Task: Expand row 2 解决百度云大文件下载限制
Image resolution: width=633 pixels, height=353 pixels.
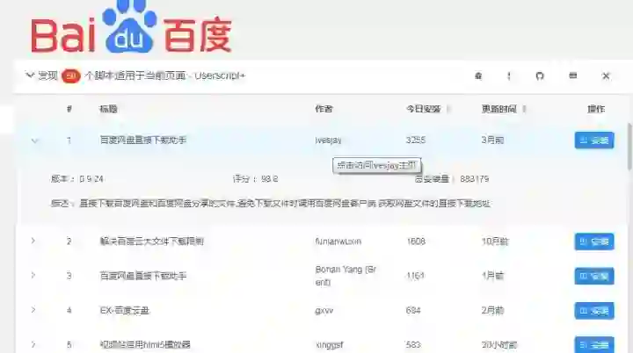Action: (33, 241)
